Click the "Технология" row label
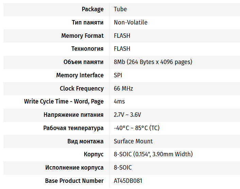The width and height of the screenshot is (240, 189). click(87, 49)
